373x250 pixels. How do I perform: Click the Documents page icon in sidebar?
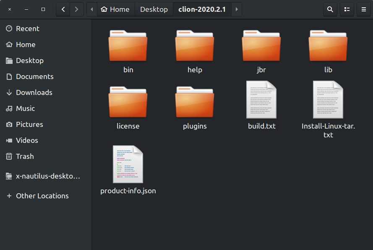(x=9, y=76)
